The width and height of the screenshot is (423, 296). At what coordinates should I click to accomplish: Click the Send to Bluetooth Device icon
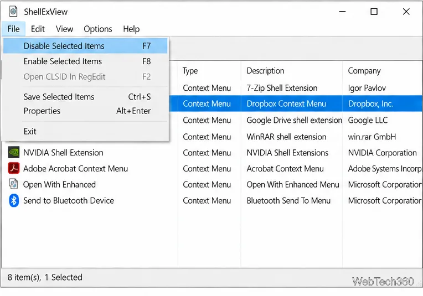click(14, 201)
